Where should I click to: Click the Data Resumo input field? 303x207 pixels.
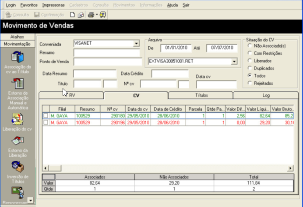pyautogui.click(x=95, y=74)
